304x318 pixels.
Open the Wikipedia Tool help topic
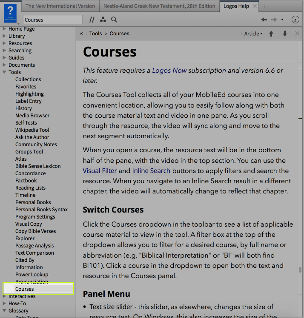click(x=32, y=130)
